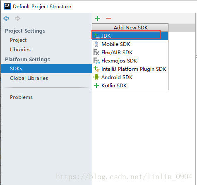This screenshot has height=185, width=197.
Task: Click the Mobile SDK phone icon
Action: [x=96, y=44]
